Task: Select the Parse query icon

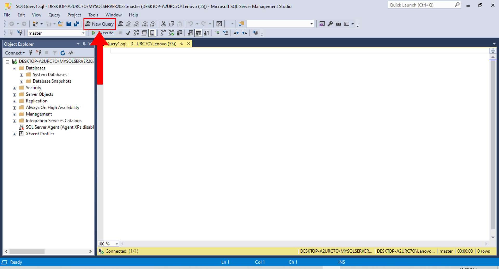Action: 128,33
